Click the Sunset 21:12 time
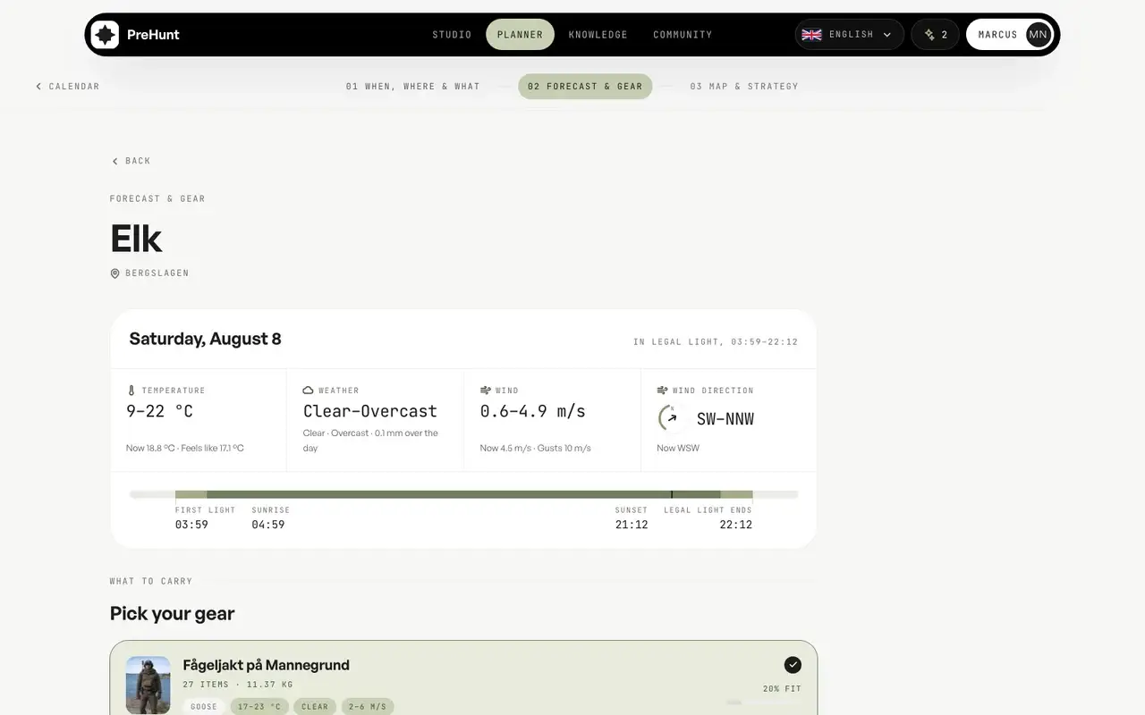 coord(632,525)
